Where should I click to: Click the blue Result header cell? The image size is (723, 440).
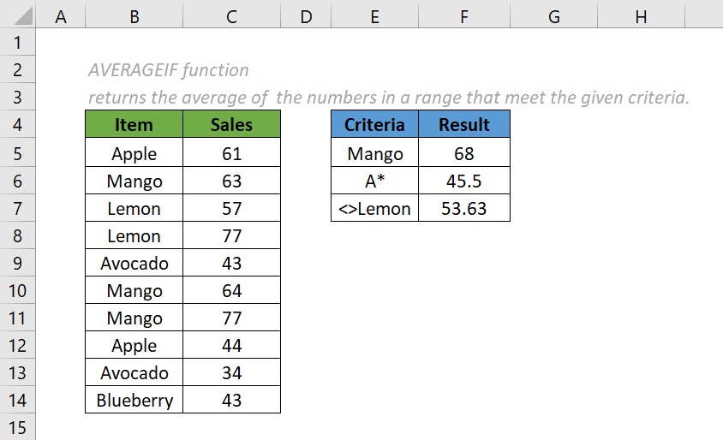(463, 125)
